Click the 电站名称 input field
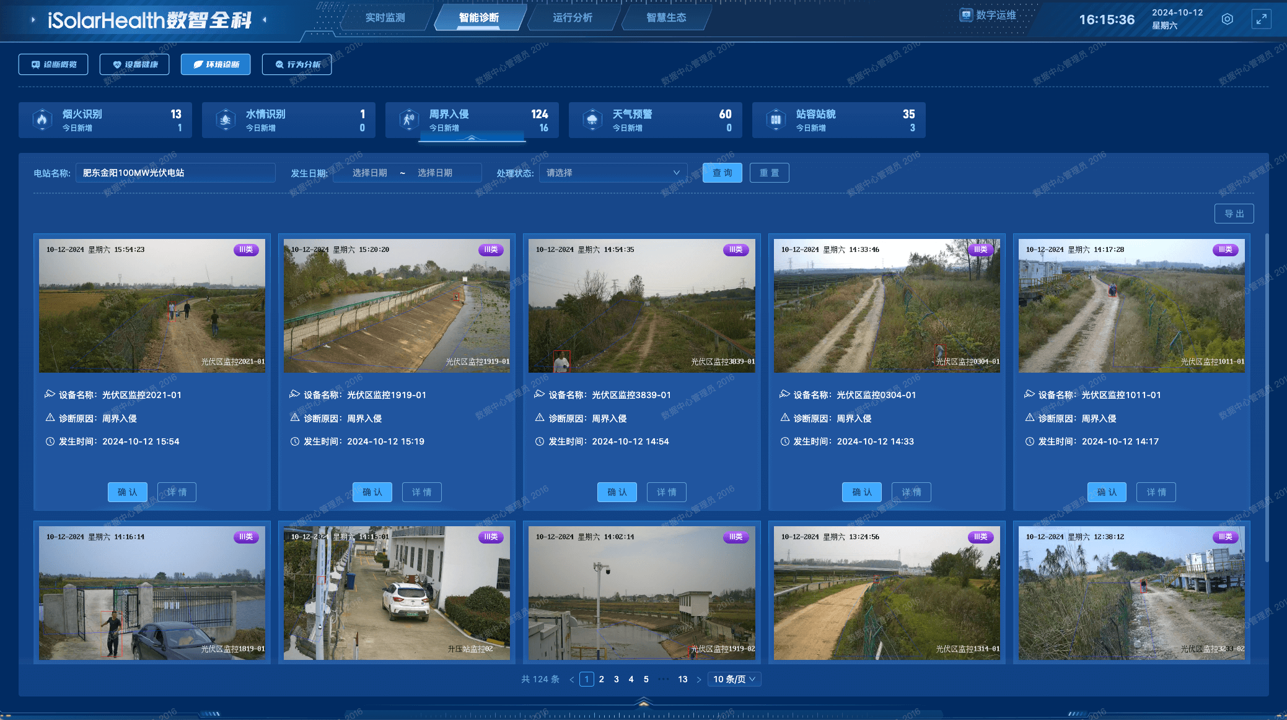Screen dimensions: 1287x720 pos(175,173)
